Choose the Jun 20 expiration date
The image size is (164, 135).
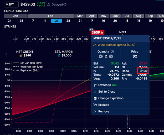pyautogui.click(x=115, y=21)
